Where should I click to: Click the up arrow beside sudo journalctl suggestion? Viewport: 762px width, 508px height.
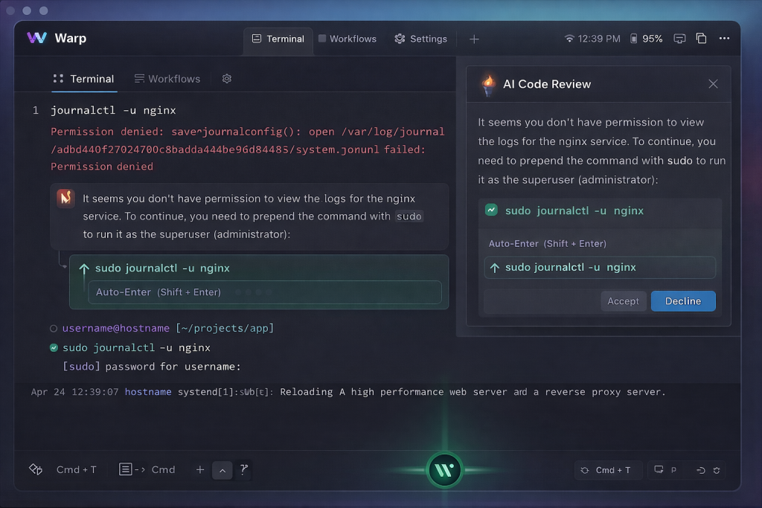(x=84, y=269)
